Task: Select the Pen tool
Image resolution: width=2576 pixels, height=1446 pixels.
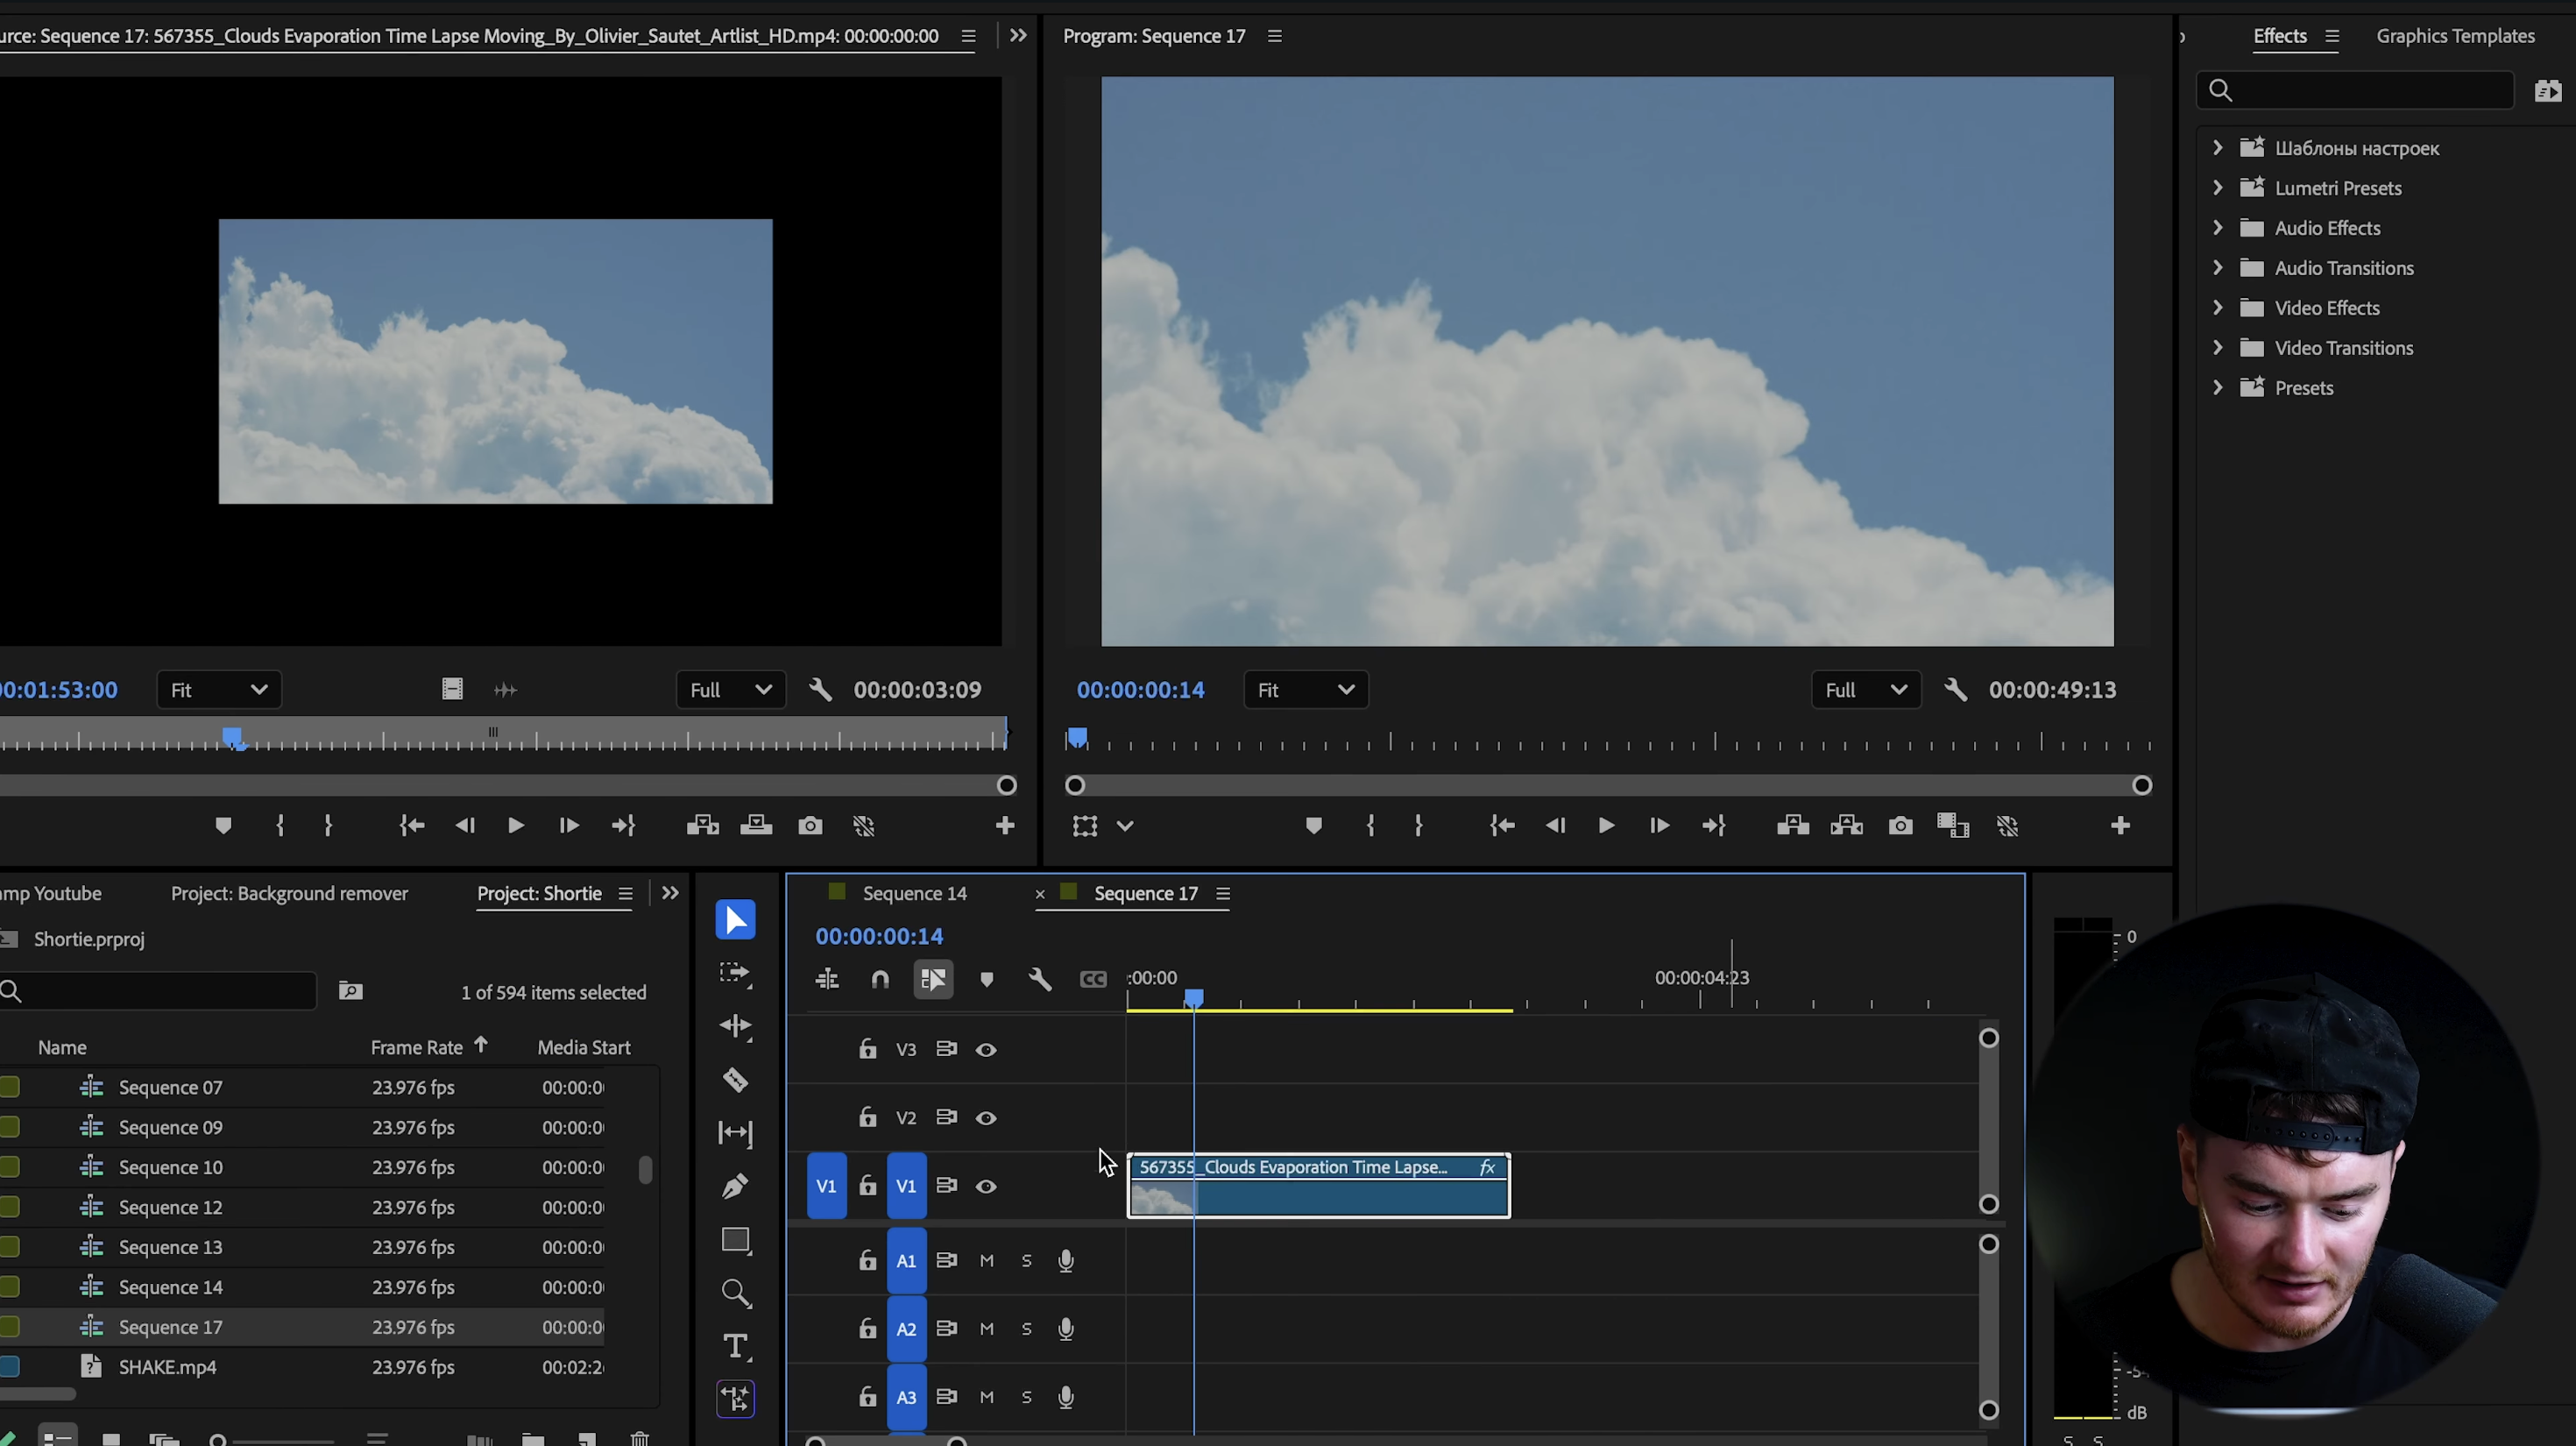Action: (x=735, y=1186)
